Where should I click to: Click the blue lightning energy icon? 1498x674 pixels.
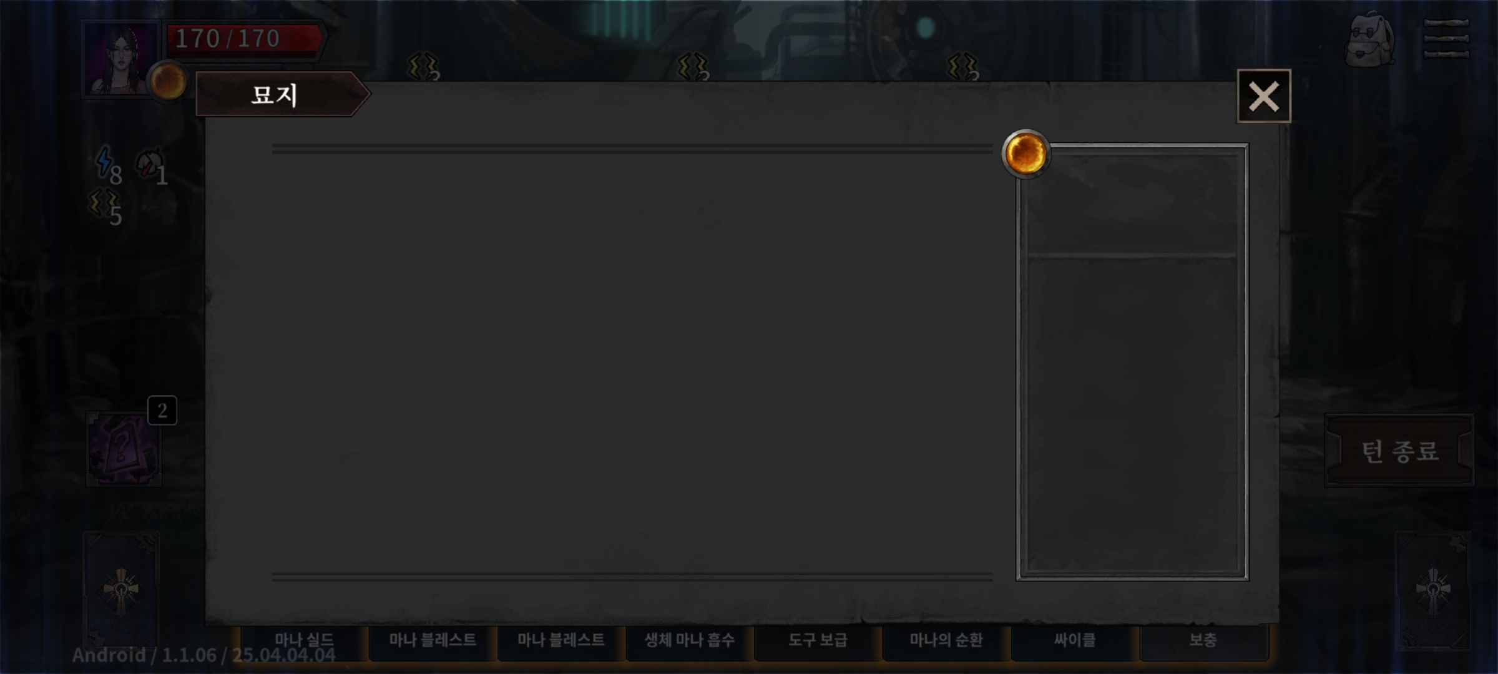pyautogui.click(x=104, y=161)
